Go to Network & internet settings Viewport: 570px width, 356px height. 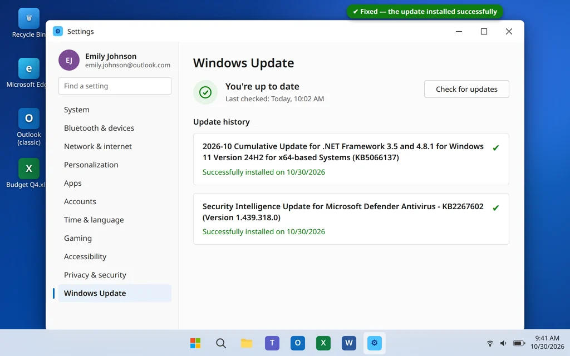[x=115, y=146]
